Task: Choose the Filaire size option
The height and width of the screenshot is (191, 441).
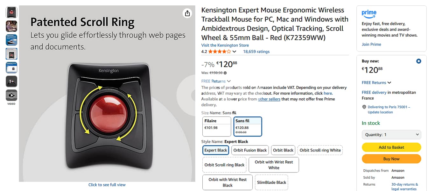Action: click(217, 126)
